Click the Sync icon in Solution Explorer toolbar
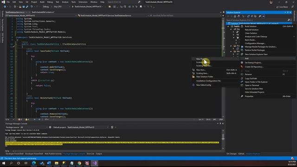The height and width of the screenshot is (167, 297). 248,16
